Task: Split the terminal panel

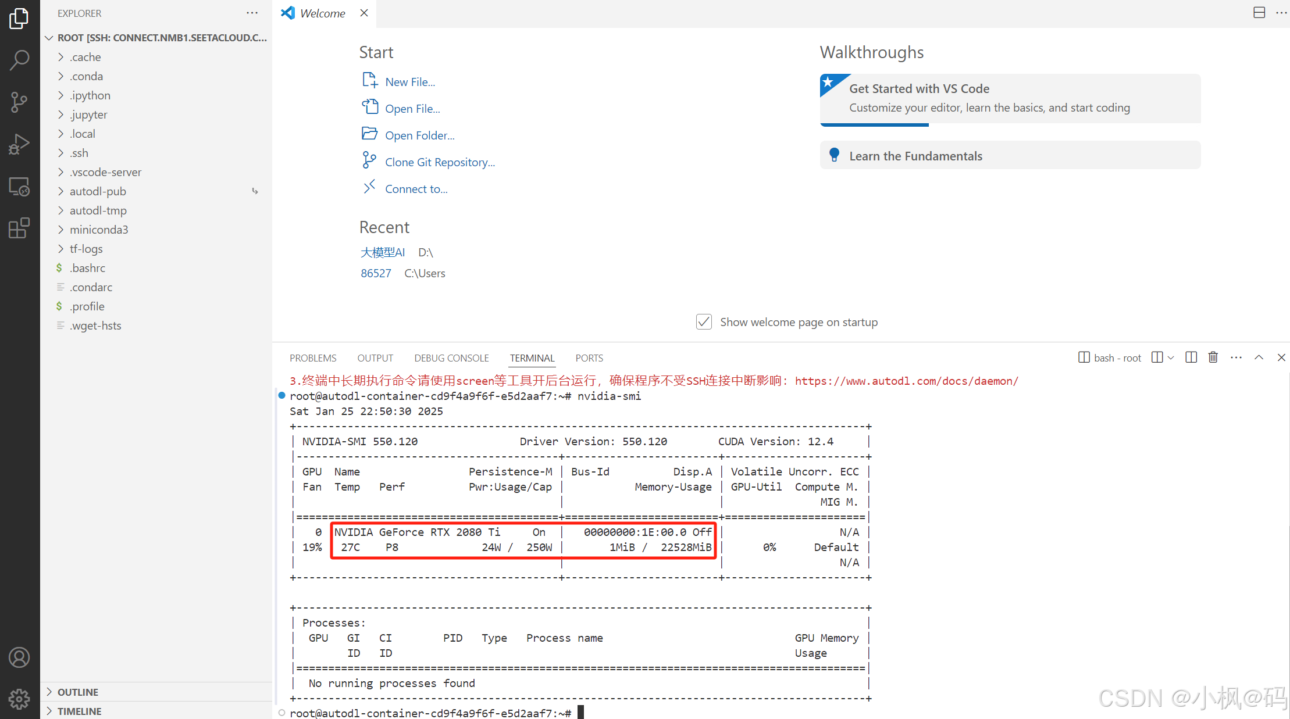Action: pos(1191,357)
